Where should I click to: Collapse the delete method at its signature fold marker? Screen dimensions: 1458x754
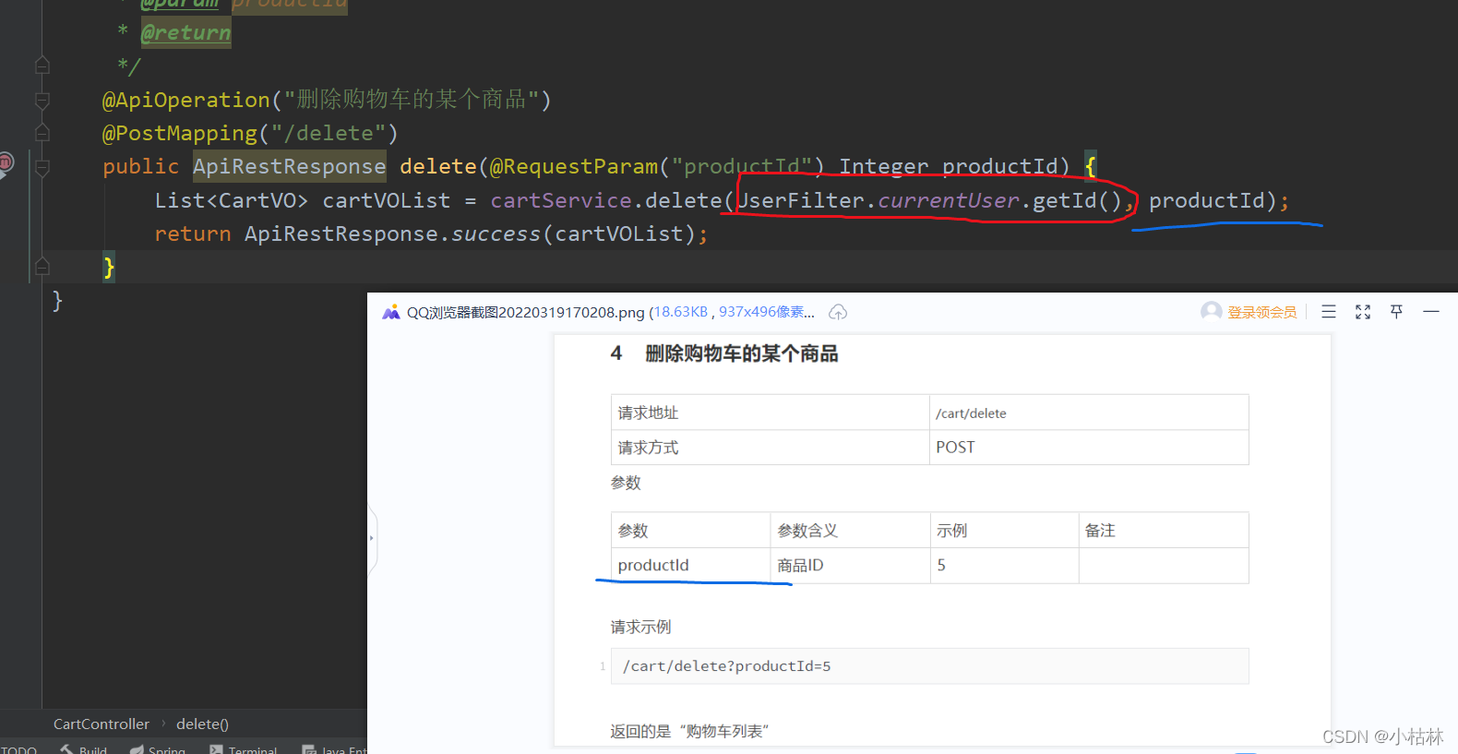point(42,167)
